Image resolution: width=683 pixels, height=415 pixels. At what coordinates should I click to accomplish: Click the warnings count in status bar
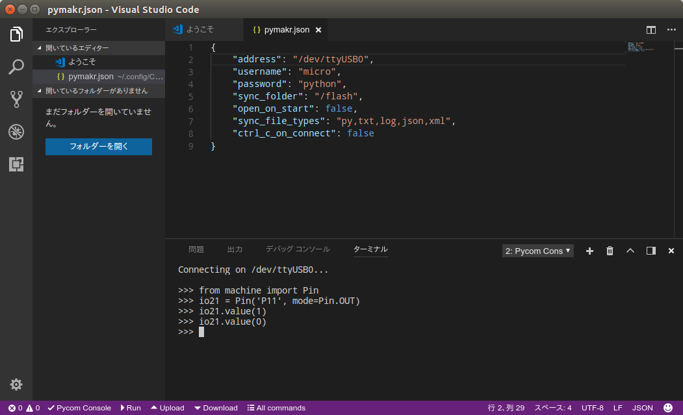32,408
